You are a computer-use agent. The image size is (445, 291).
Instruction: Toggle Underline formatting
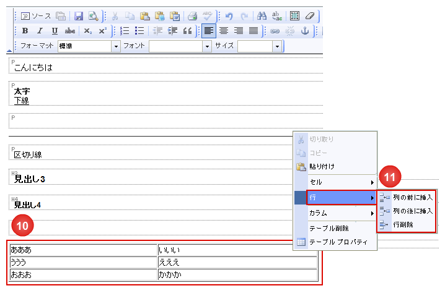coord(55,31)
